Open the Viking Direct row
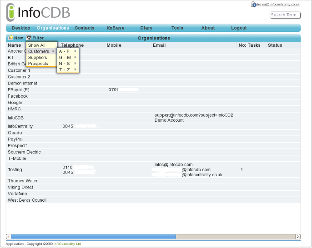312x248 pixels. click(x=153, y=187)
